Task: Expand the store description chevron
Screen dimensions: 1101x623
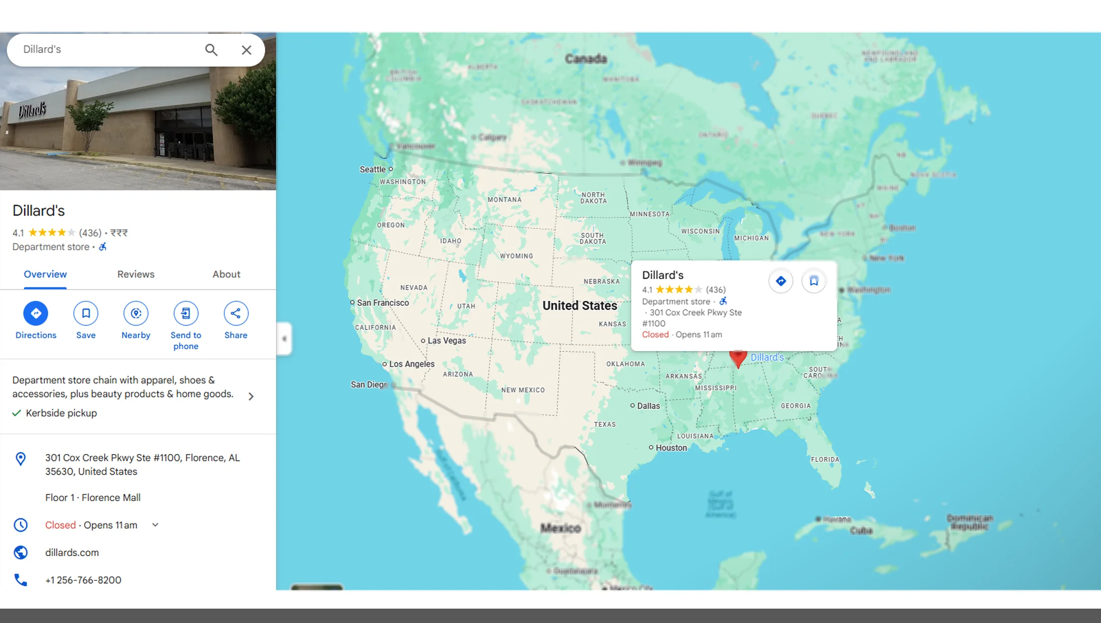Action: click(x=251, y=396)
